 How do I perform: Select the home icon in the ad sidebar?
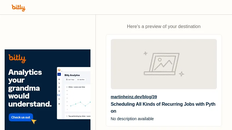point(59,79)
